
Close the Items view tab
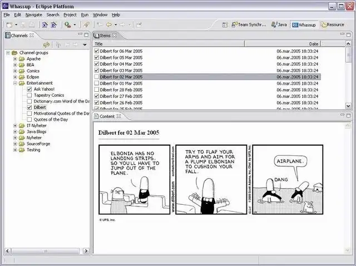pos(115,36)
